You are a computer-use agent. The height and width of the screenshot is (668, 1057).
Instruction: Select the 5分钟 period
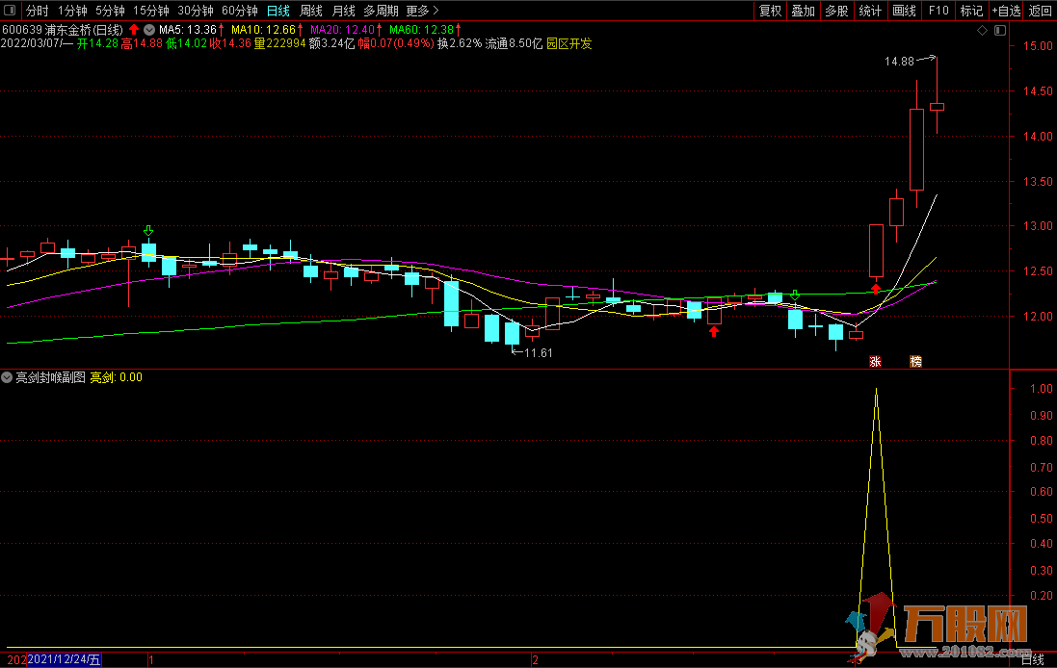110,11
